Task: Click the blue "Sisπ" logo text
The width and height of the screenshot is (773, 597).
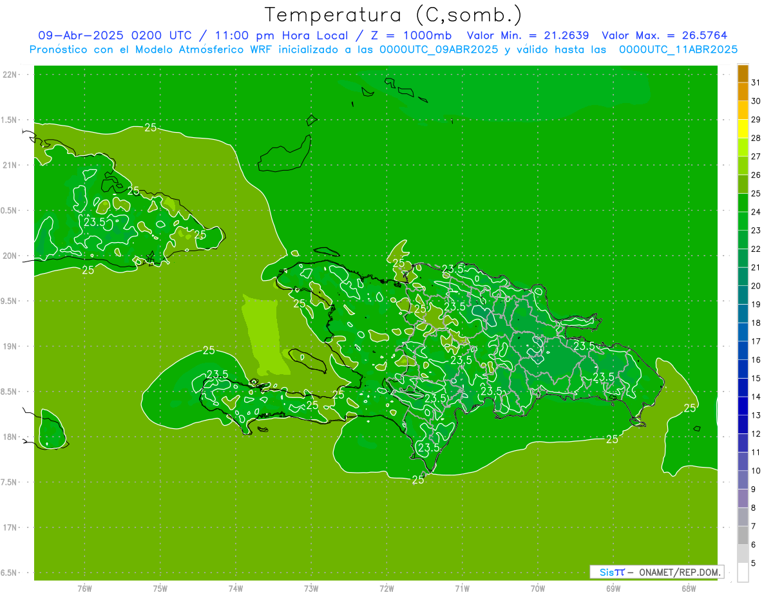Action: tap(612, 572)
